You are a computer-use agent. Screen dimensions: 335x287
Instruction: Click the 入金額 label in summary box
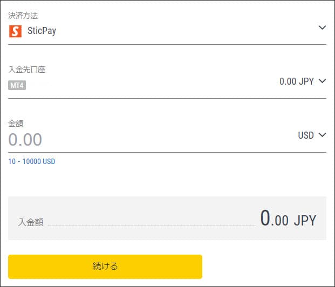(31, 222)
